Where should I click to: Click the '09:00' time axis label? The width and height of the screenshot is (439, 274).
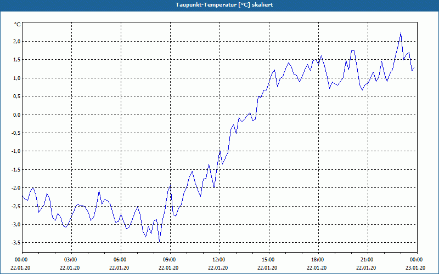[171, 260]
